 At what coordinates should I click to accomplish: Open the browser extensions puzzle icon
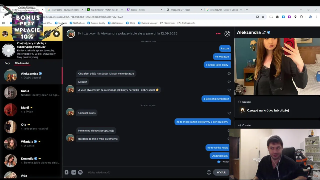pos(301,17)
